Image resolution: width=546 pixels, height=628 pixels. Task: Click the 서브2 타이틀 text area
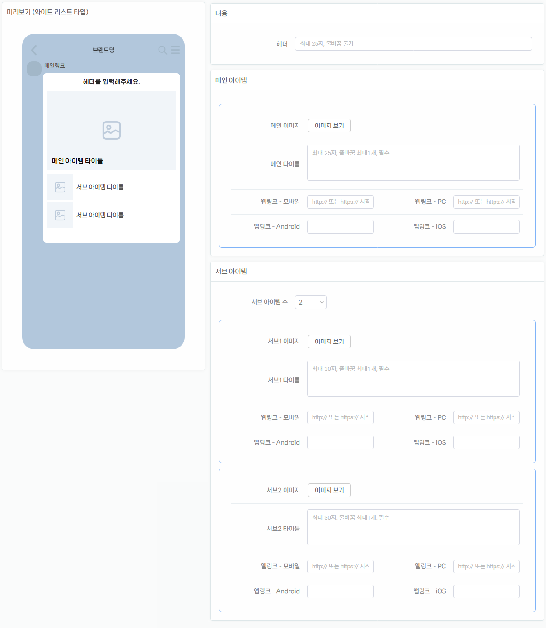tap(413, 527)
